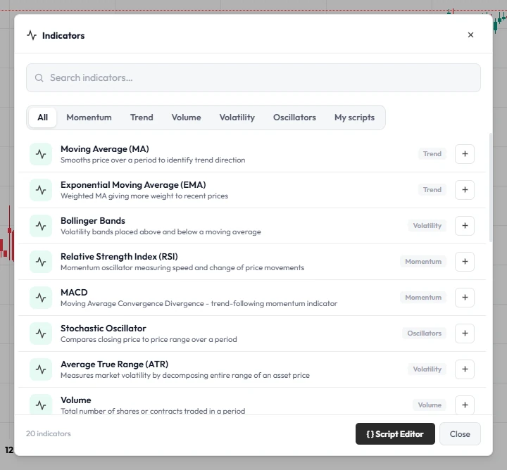Select the All filter tab

pyautogui.click(x=43, y=118)
